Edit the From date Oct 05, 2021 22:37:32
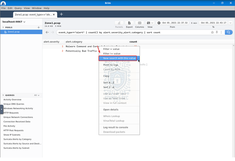Screen dimensions: 235x161 tap(175, 23)
